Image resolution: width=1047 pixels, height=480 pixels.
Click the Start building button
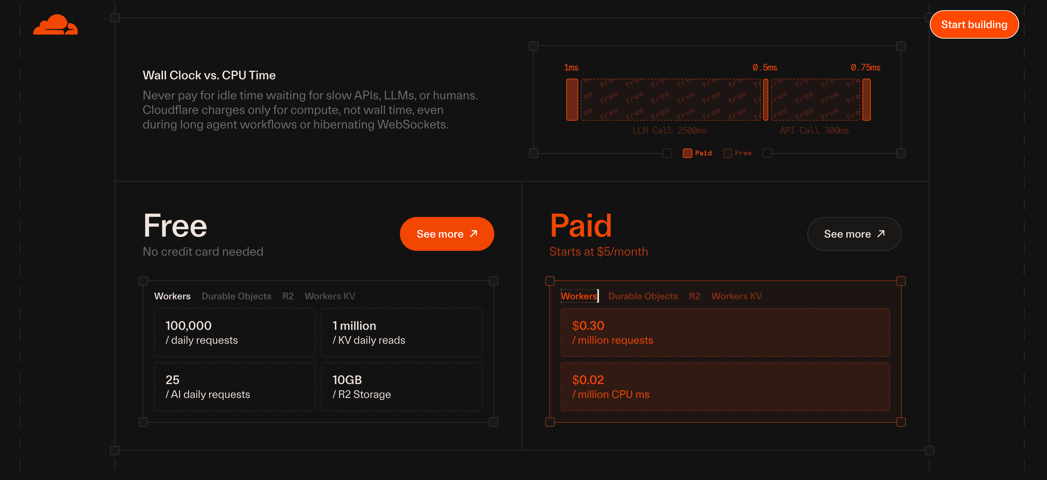[974, 24]
